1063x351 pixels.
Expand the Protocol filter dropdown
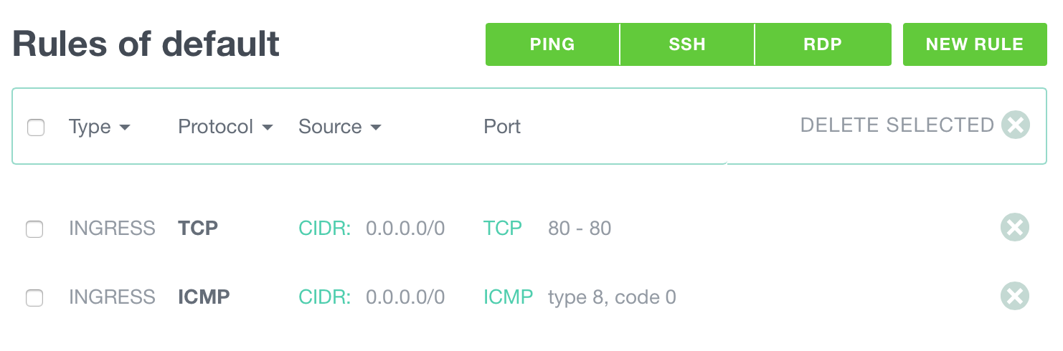tap(226, 127)
